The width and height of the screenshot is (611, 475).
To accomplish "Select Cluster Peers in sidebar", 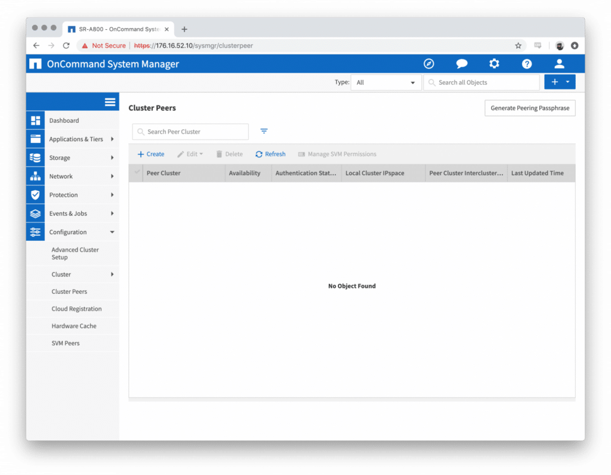I will coord(69,291).
